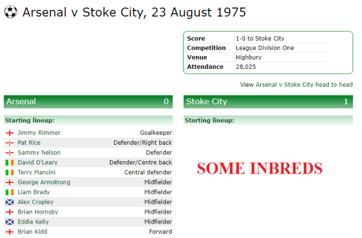362x238 pixels.
Task: Click the flag icon next to Liam Brady
Action: click(x=9, y=192)
